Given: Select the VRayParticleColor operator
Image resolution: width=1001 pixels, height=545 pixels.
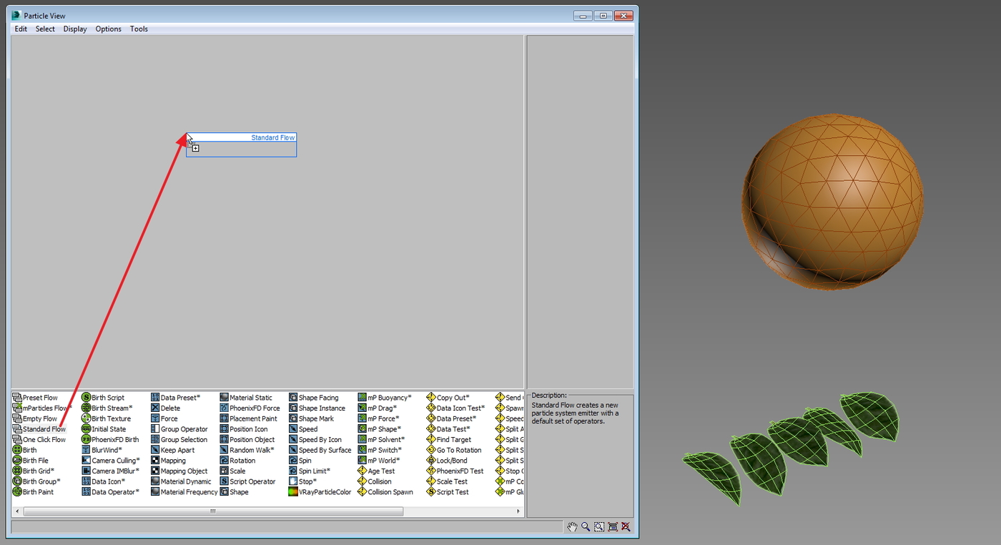Looking at the screenshot, I should click(320, 492).
